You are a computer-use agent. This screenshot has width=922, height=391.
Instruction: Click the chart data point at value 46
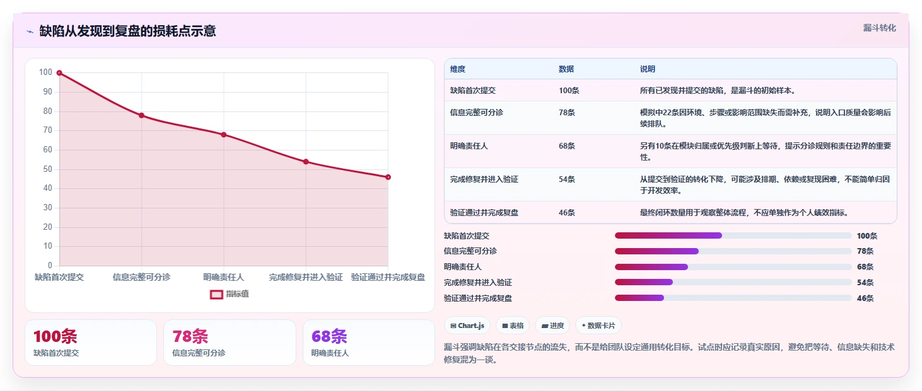click(388, 177)
